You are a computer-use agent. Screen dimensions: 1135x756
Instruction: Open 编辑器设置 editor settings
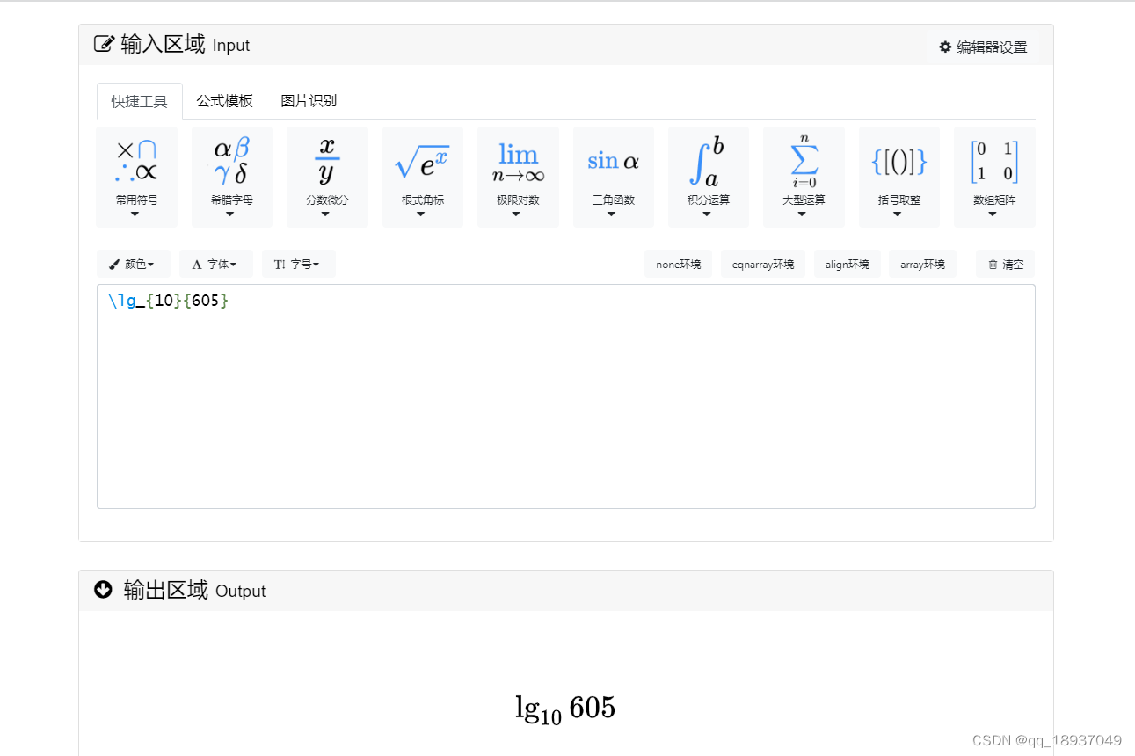(x=983, y=47)
